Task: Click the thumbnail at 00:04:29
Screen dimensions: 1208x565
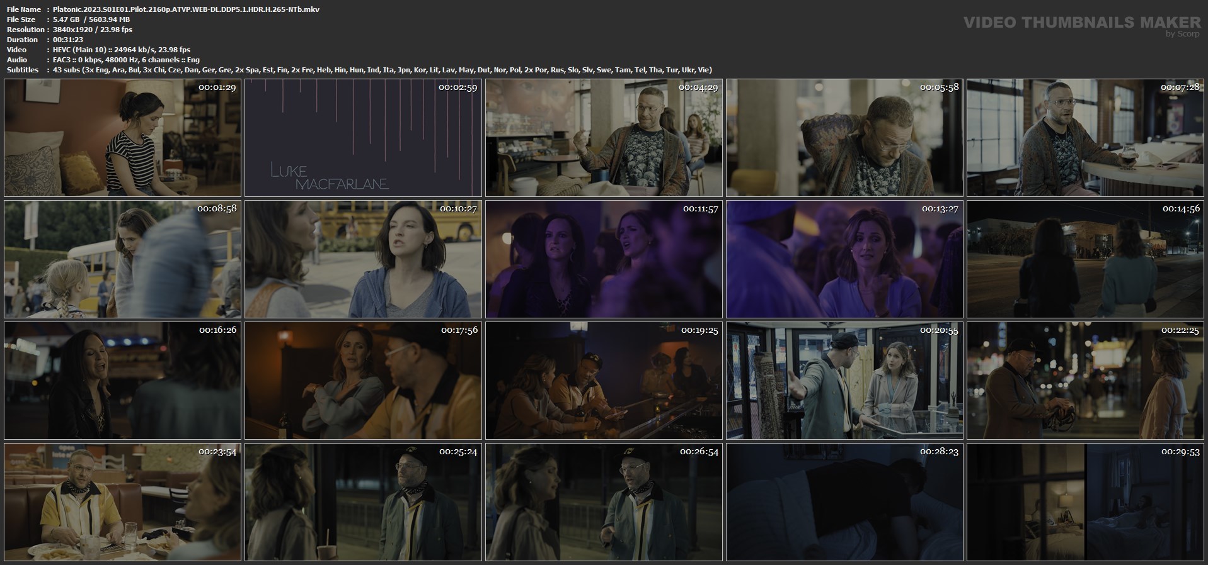Action: (604, 138)
